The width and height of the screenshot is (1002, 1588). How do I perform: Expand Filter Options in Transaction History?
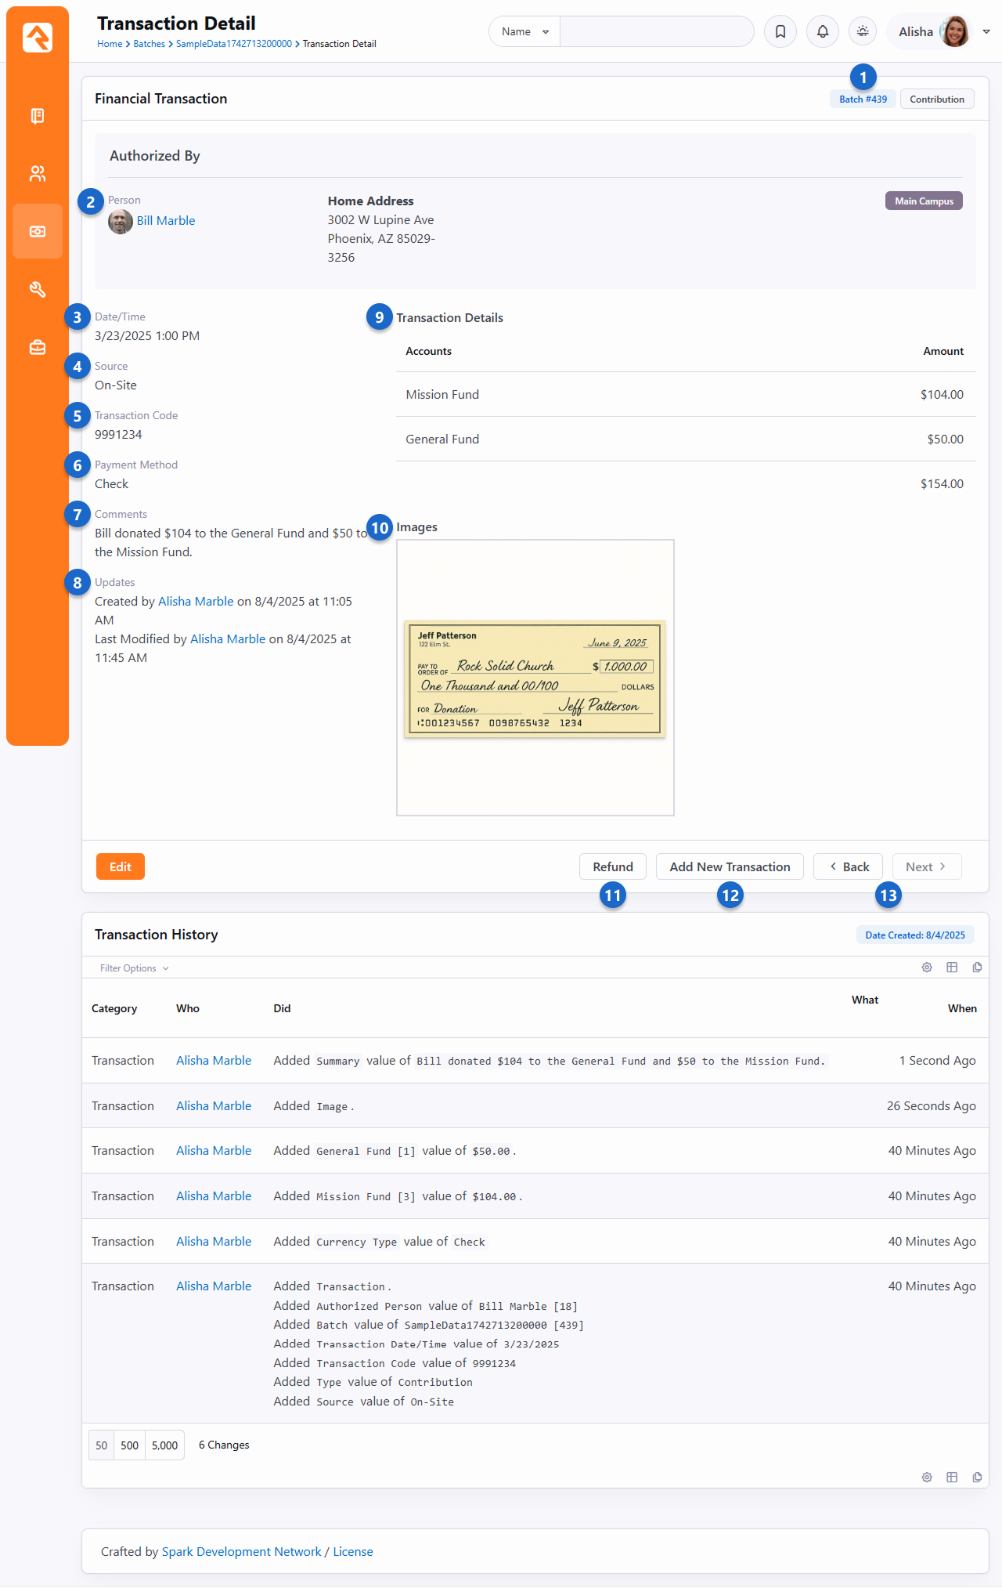tap(134, 968)
